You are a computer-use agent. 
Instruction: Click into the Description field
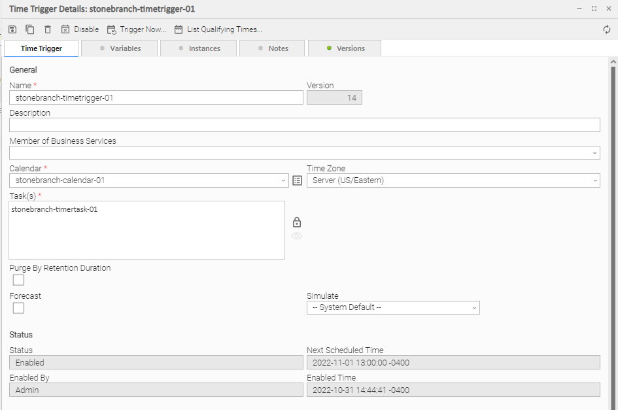tap(304, 125)
